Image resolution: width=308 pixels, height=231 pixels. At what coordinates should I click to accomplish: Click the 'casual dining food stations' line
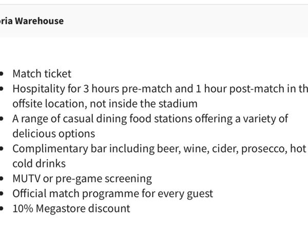click(x=150, y=119)
